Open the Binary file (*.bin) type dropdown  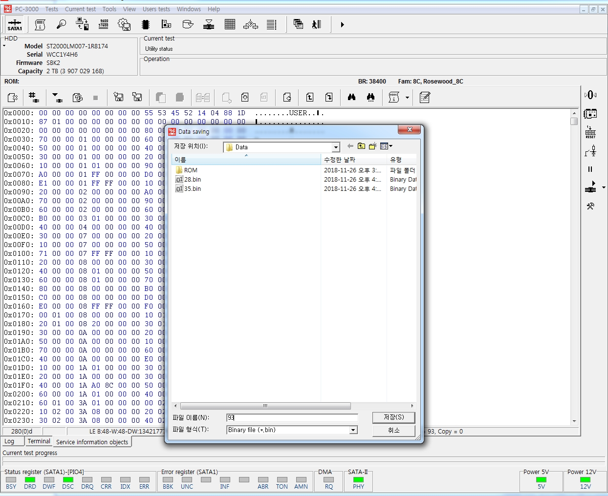353,430
